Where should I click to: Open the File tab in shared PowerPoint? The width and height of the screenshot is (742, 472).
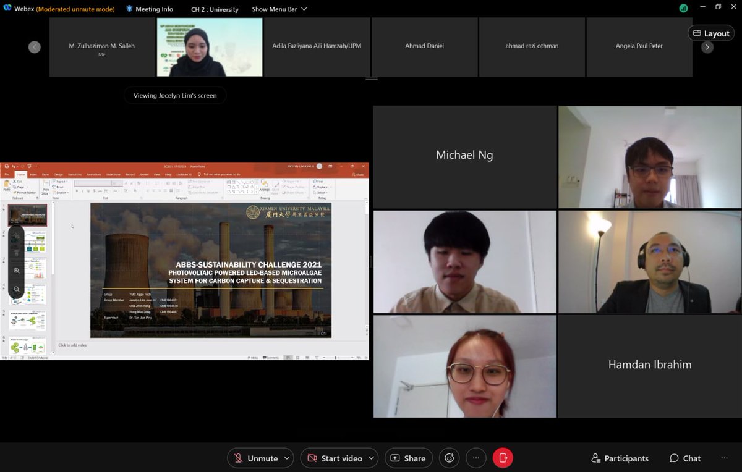[x=6, y=174]
